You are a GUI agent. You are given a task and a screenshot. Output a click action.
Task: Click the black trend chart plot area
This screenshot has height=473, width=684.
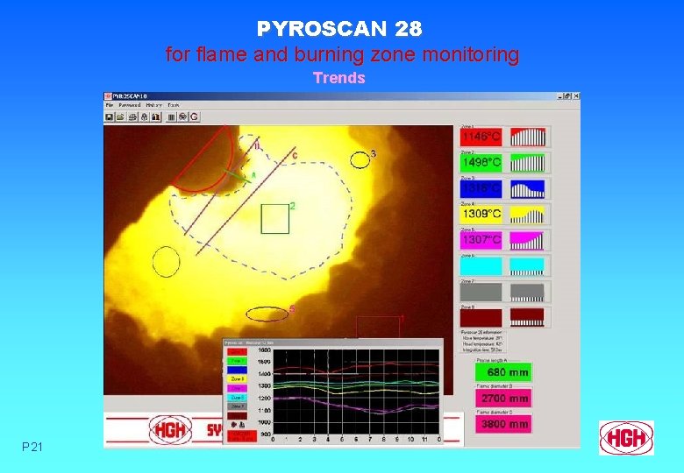356,392
